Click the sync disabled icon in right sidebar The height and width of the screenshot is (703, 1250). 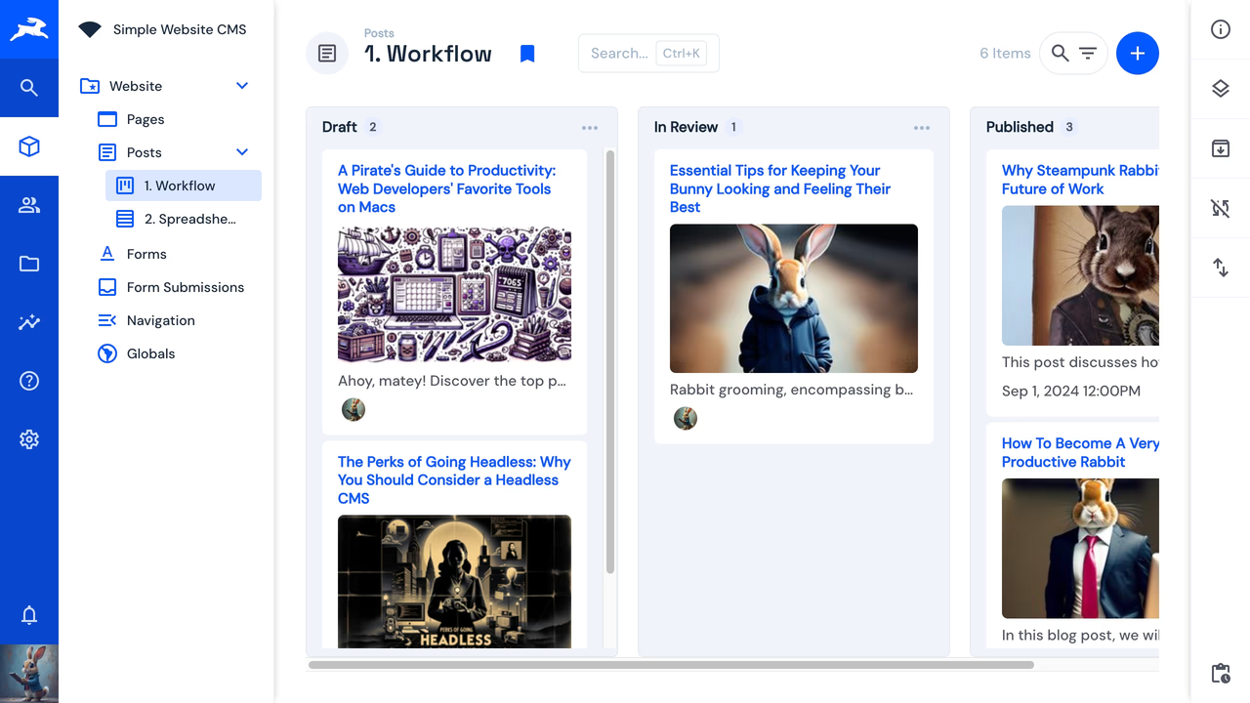[1220, 208]
